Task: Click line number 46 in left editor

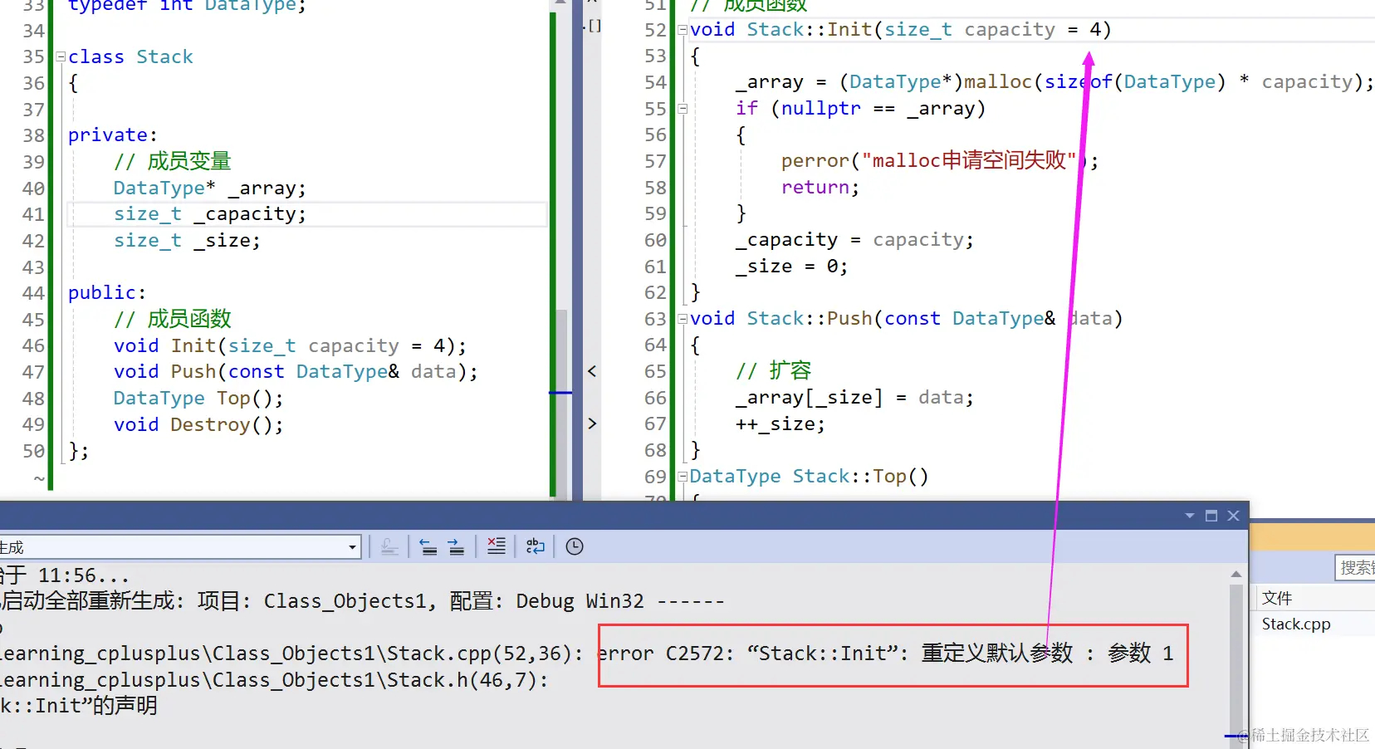Action: click(33, 345)
